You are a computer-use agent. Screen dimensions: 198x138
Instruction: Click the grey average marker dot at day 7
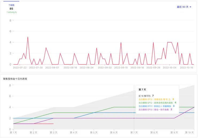(134, 90)
